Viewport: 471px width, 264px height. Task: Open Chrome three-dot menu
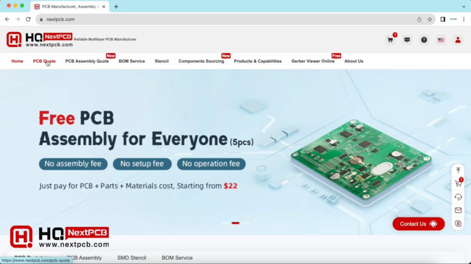point(464,19)
